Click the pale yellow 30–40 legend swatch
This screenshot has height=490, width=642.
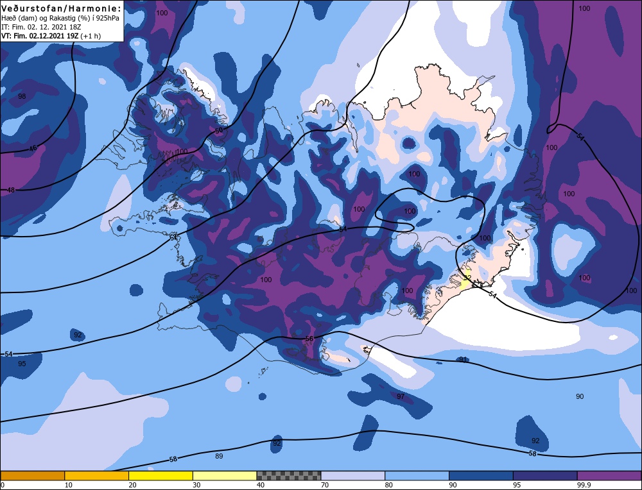point(225,475)
